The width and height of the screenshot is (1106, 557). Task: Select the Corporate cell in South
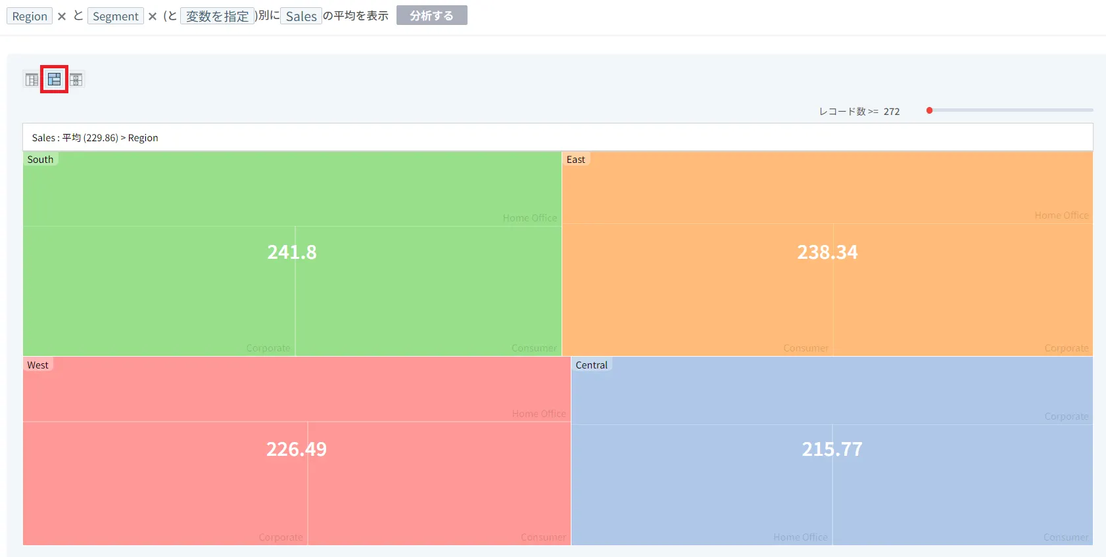(159, 291)
